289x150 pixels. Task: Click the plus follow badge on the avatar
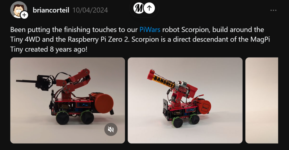24,15
